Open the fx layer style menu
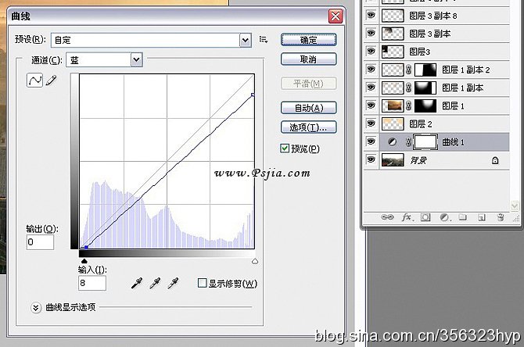Image resolution: width=524 pixels, height=347 pixels. click(407, 217)
